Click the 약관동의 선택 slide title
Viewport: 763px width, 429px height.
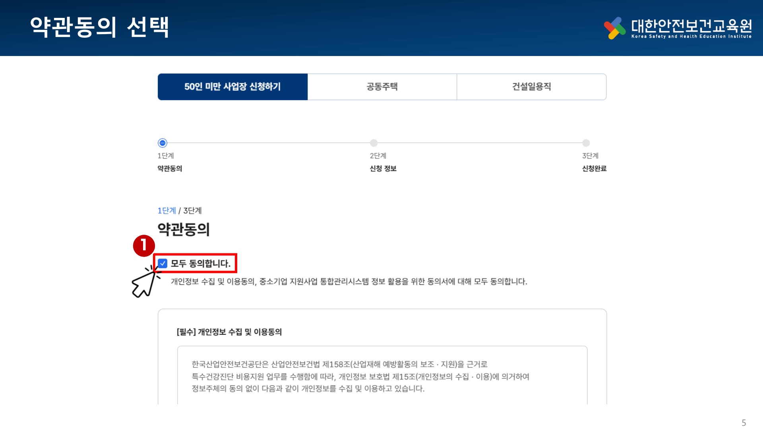point(99,27)
